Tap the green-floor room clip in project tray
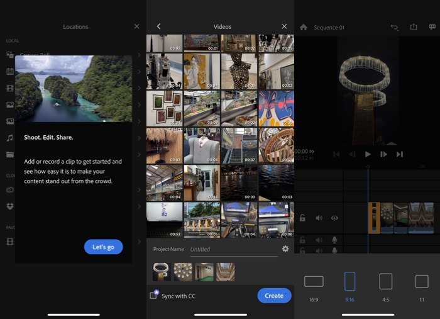Screen dimensions: 440x319 pos(204,272)
